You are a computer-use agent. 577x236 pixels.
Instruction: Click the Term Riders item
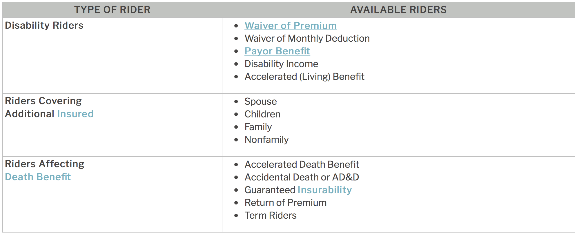[271, 215]
